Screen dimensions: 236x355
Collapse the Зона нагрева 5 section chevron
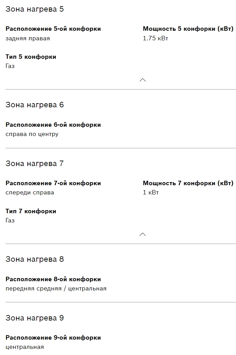click(x=143, y=80)
